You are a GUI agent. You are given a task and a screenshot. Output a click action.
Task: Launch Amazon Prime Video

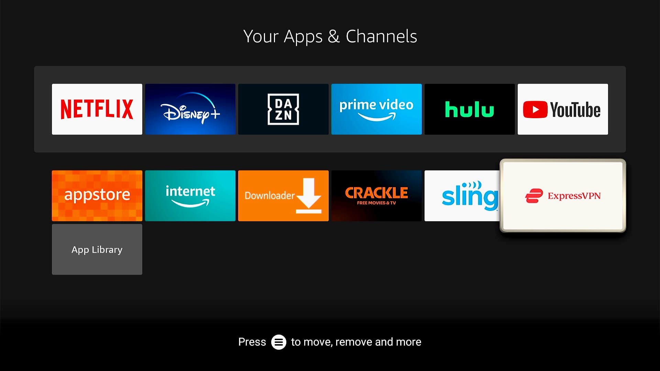coord(376,109)
